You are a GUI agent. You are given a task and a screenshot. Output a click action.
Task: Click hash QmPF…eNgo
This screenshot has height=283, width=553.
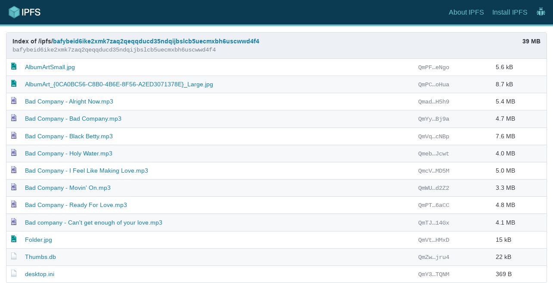434,67
